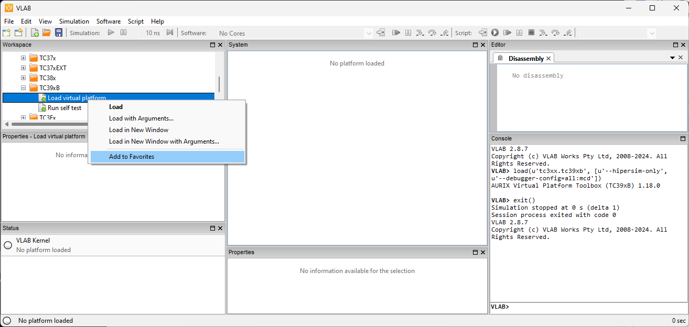The height and width of the screenshot is (327, 689).
Task: Click the VLAB> console input line
Action: pyautogui.click(x=588, y=307)
